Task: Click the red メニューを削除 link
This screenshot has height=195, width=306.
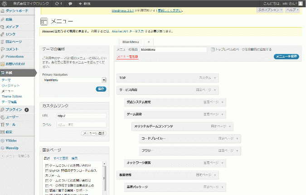Action: (x=127, y=57)
